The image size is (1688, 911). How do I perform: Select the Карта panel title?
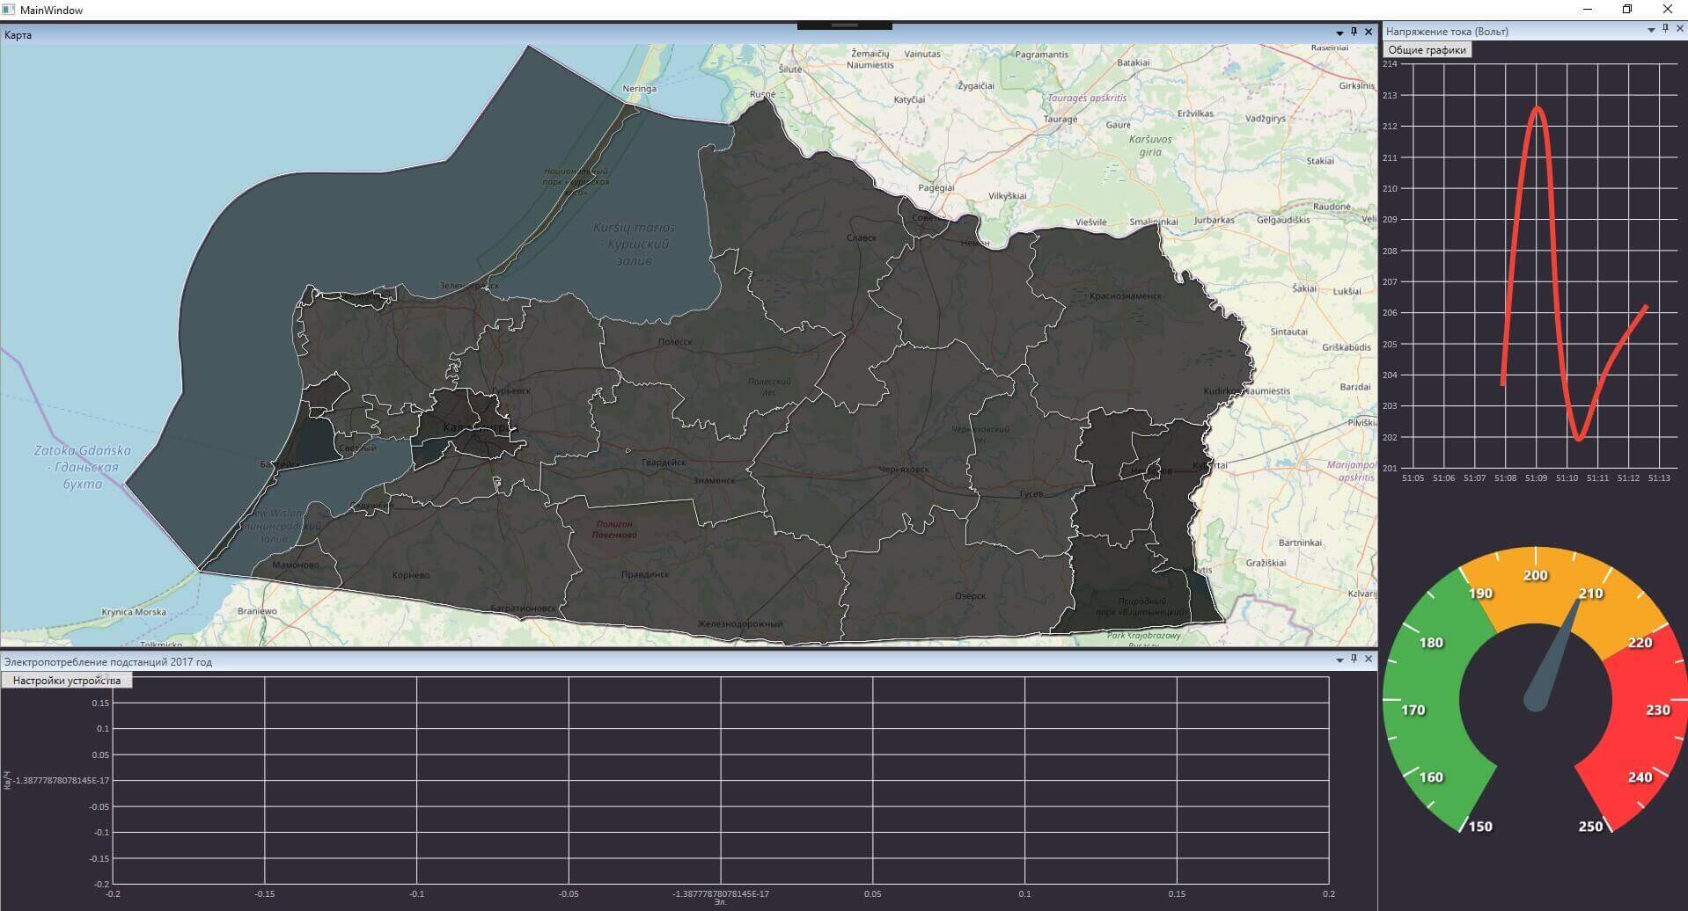click(x=18, y=35)
